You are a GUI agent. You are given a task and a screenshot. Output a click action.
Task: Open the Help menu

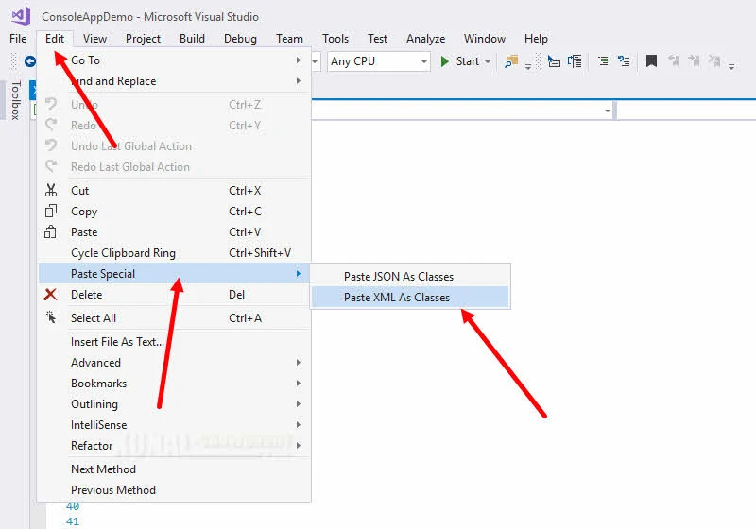tap(536, 39)
